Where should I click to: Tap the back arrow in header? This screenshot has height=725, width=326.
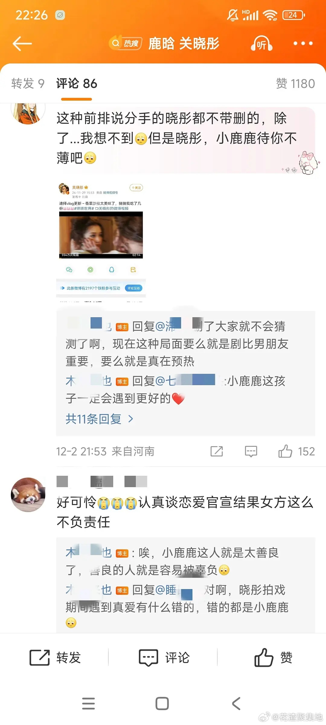(22, 44)
